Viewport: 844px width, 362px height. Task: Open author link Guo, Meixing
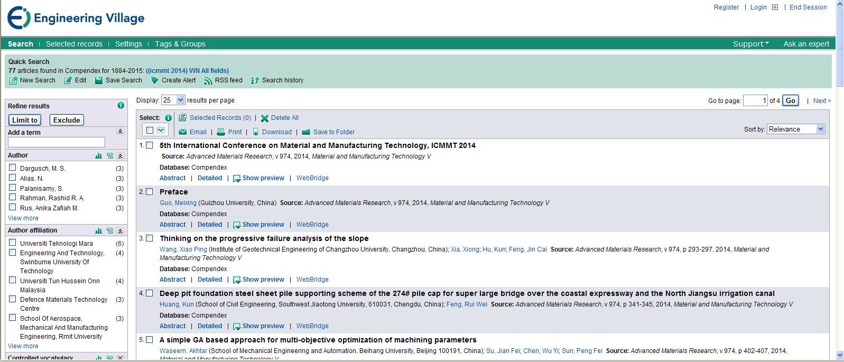(x=178, y=203)
